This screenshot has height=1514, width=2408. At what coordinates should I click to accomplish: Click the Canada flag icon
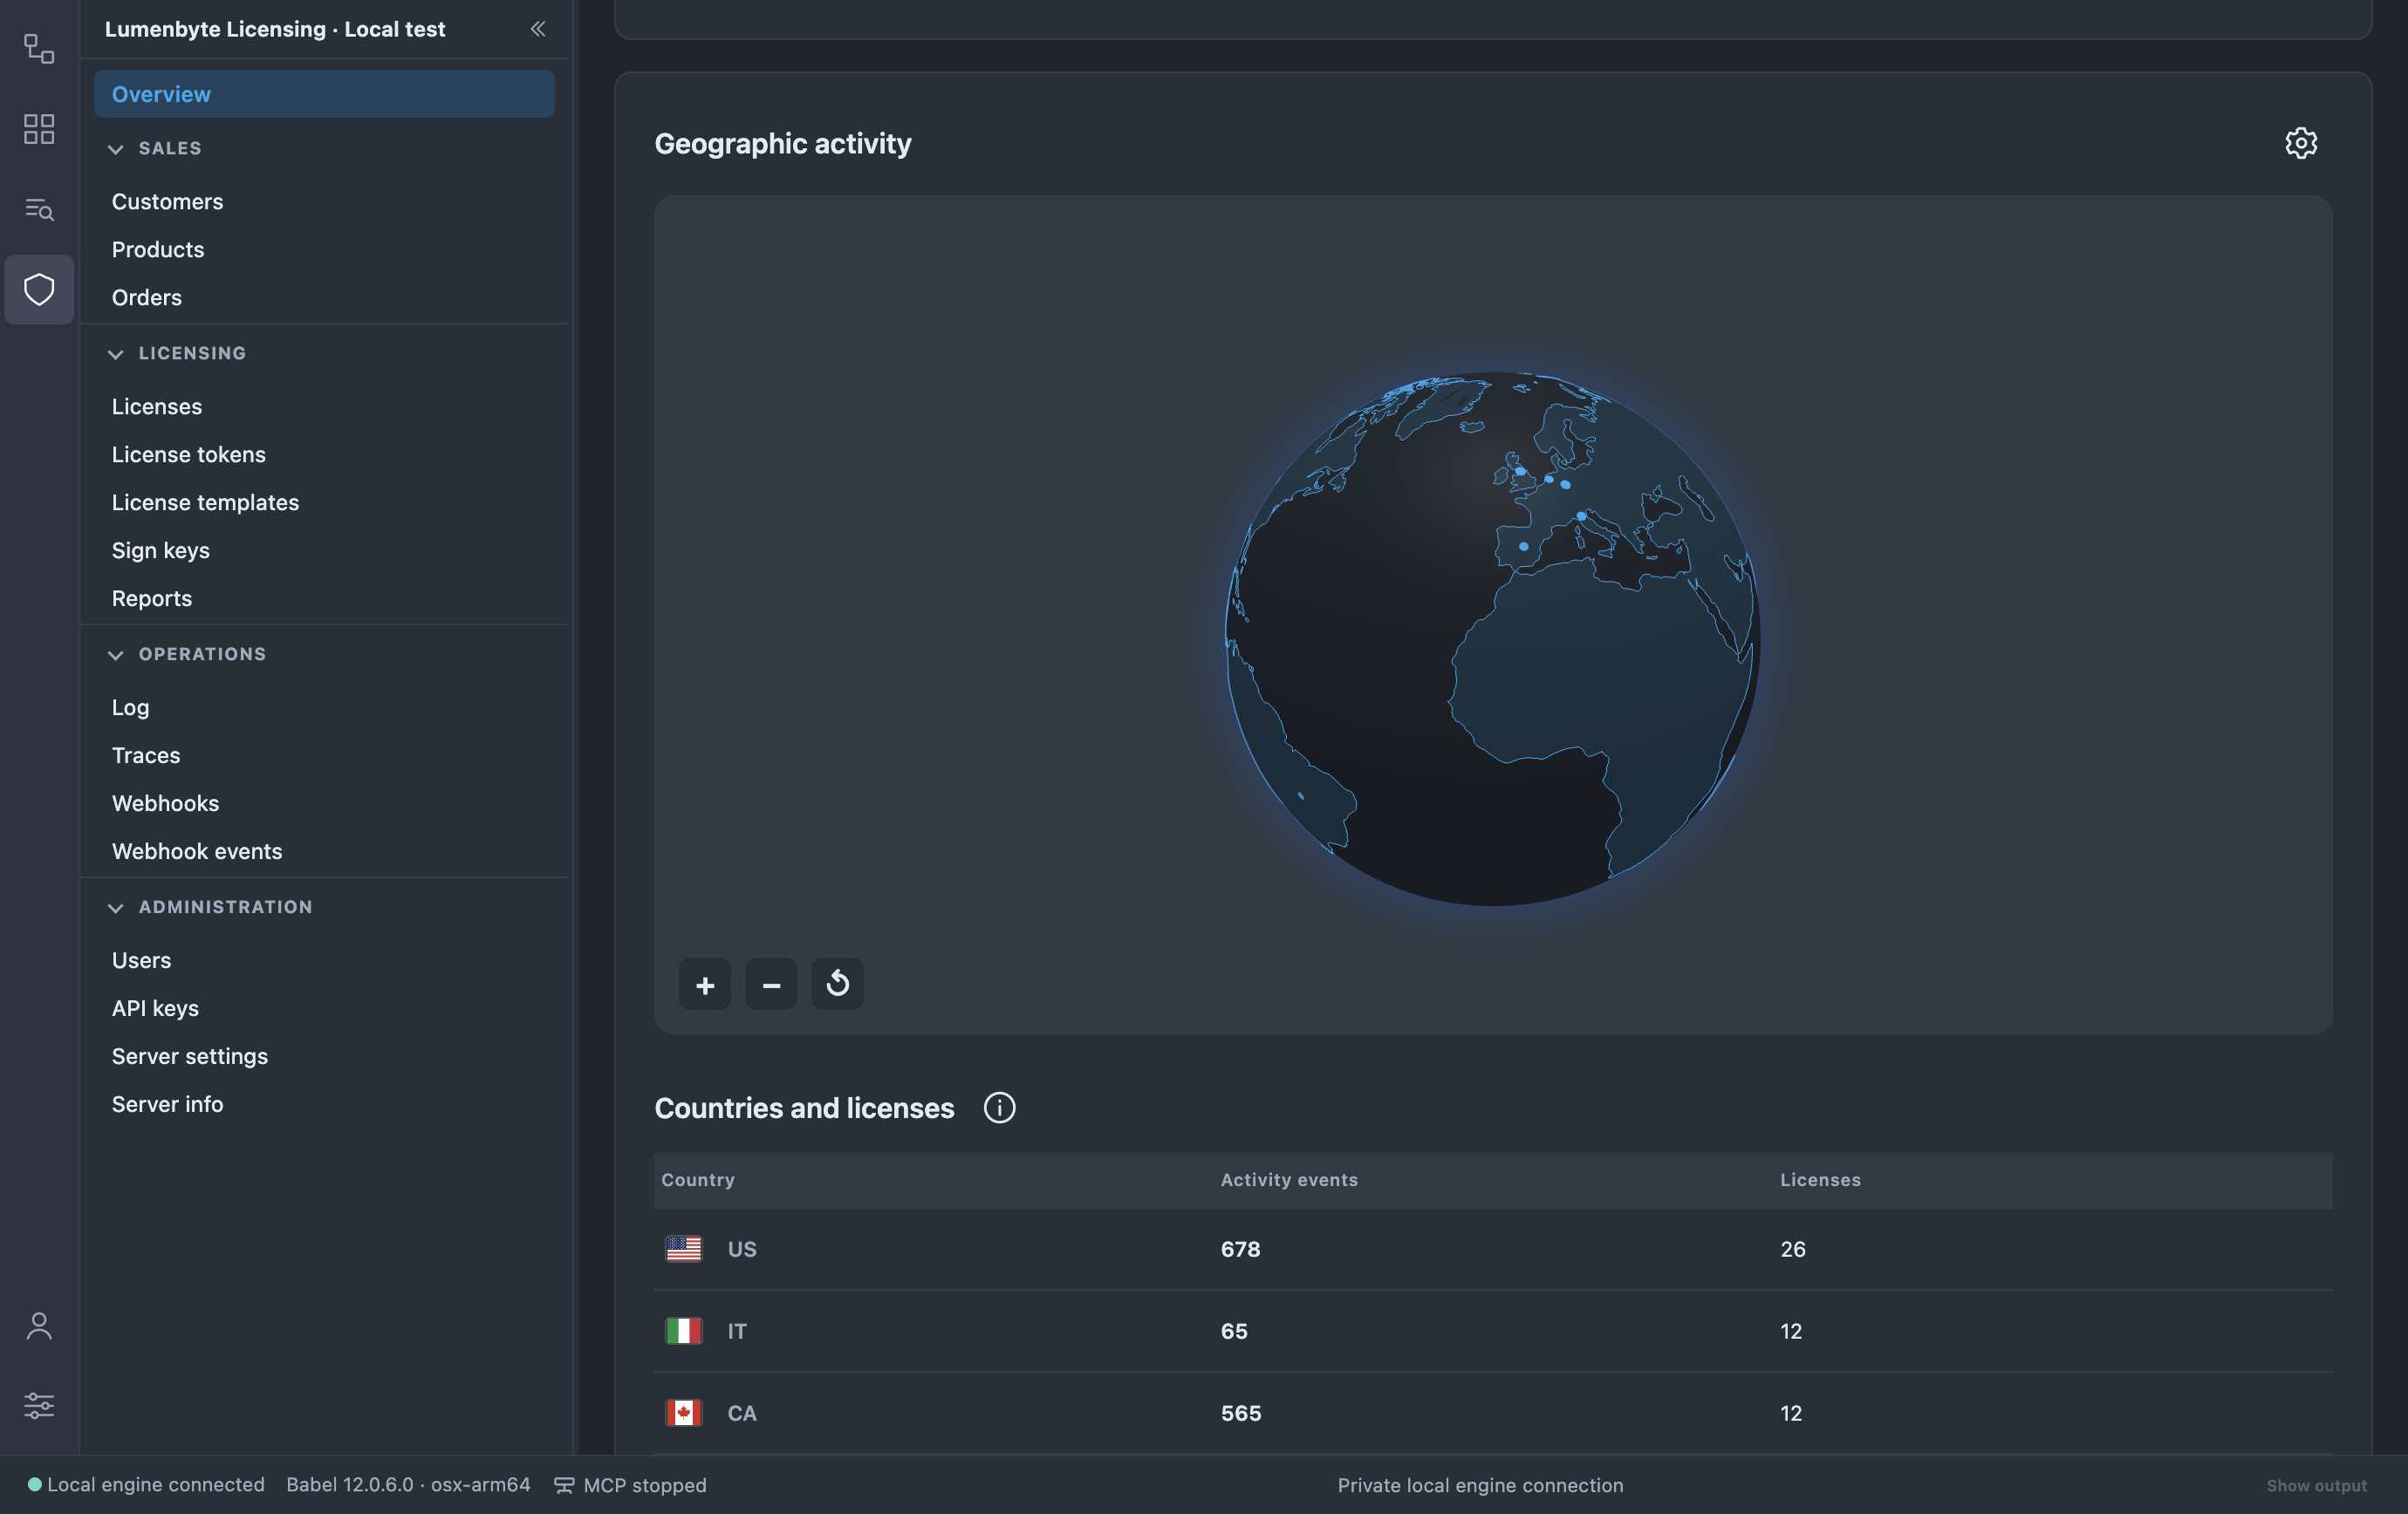click(684, 1413)
